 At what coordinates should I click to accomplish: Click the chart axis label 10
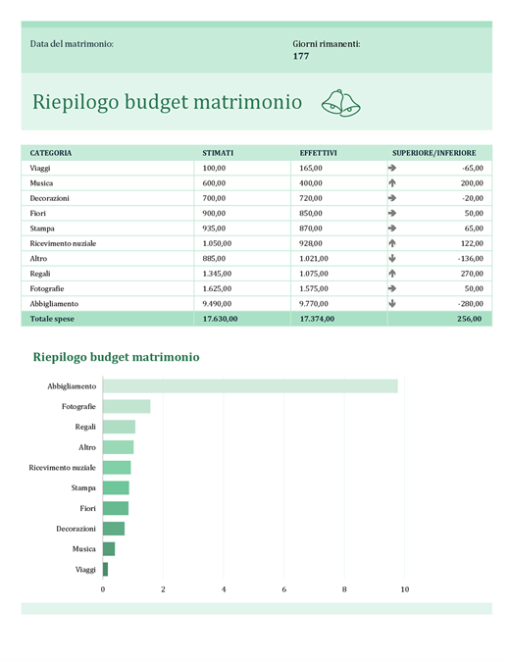405,589
